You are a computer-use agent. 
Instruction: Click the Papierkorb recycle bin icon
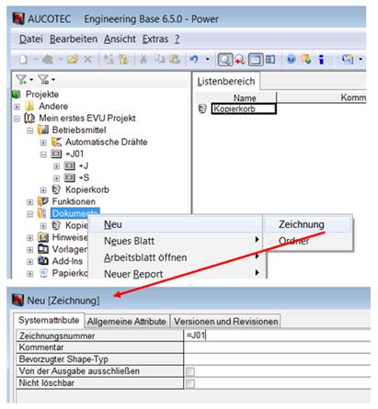coord(44,273)
